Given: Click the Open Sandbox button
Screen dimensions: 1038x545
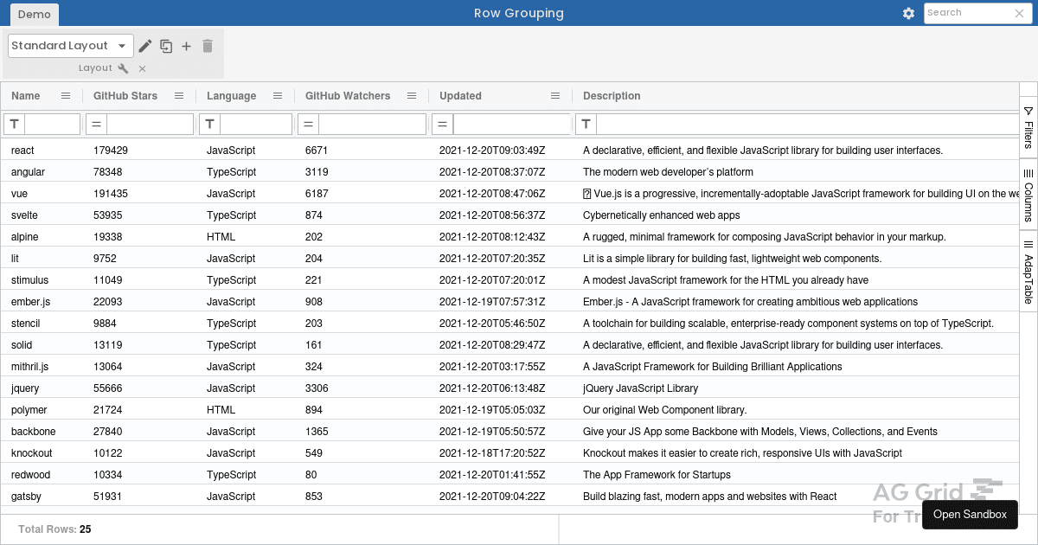Looking at the screenshot, I should 970,514.
